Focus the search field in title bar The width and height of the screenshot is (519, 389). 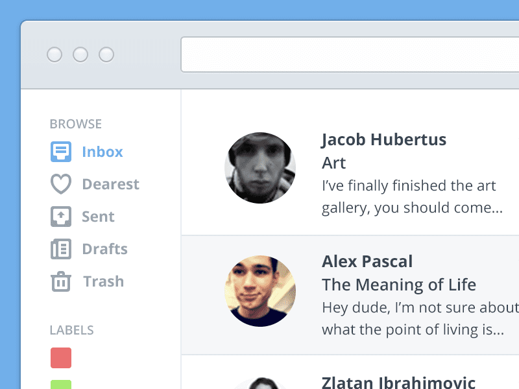[350, 54]
